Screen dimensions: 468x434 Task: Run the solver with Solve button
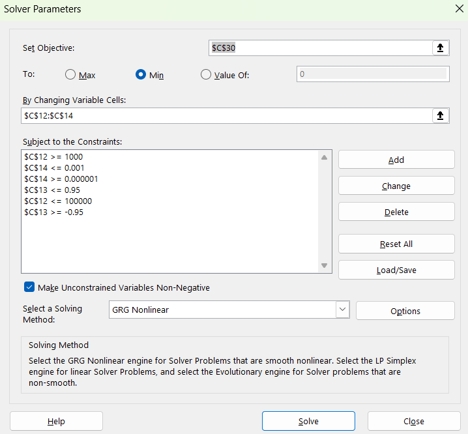(x=308, y=421)
